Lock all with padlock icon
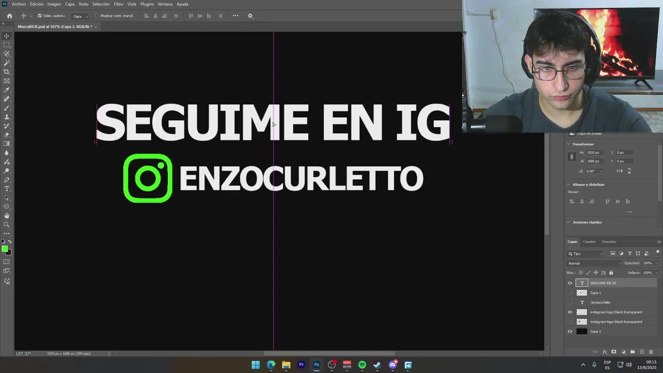The height and width of the screenshot is (373, 663). point(611,272)
